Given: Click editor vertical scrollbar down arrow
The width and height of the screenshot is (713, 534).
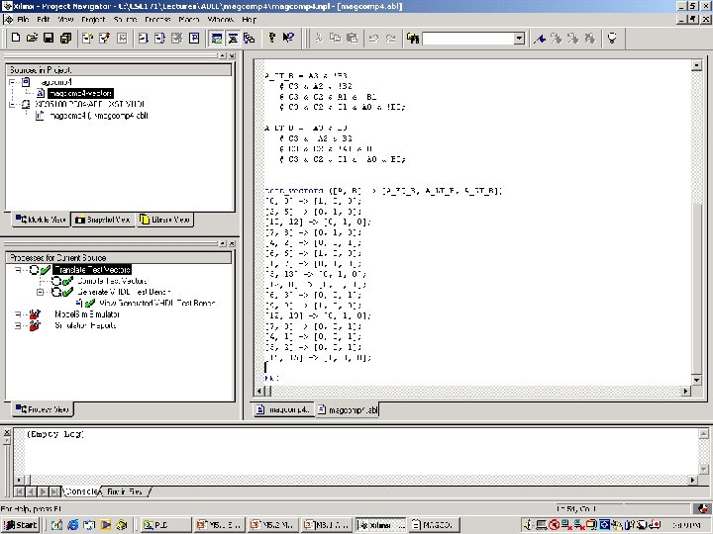Looking at the screenshot, I should click(x=696, y=380).
